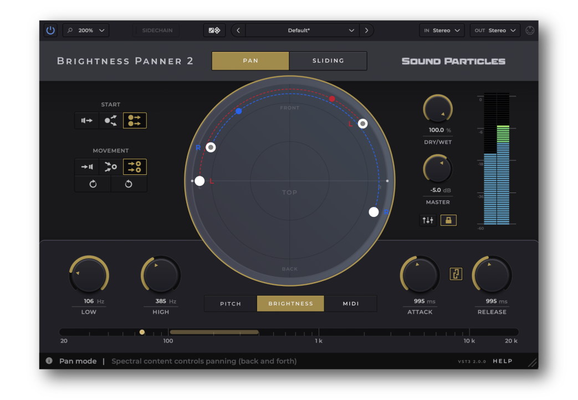Open the mixer sliders icon under MASTER
The height and width of the screenshot is (400, 578).
click(428, 220)
